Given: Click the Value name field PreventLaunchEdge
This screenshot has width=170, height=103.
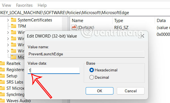Looking at the screenshot, I should [x=86, y=54].
